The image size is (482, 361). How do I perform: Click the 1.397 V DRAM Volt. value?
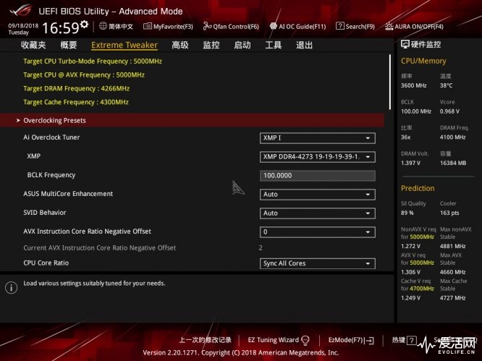[x=410, y=163]
